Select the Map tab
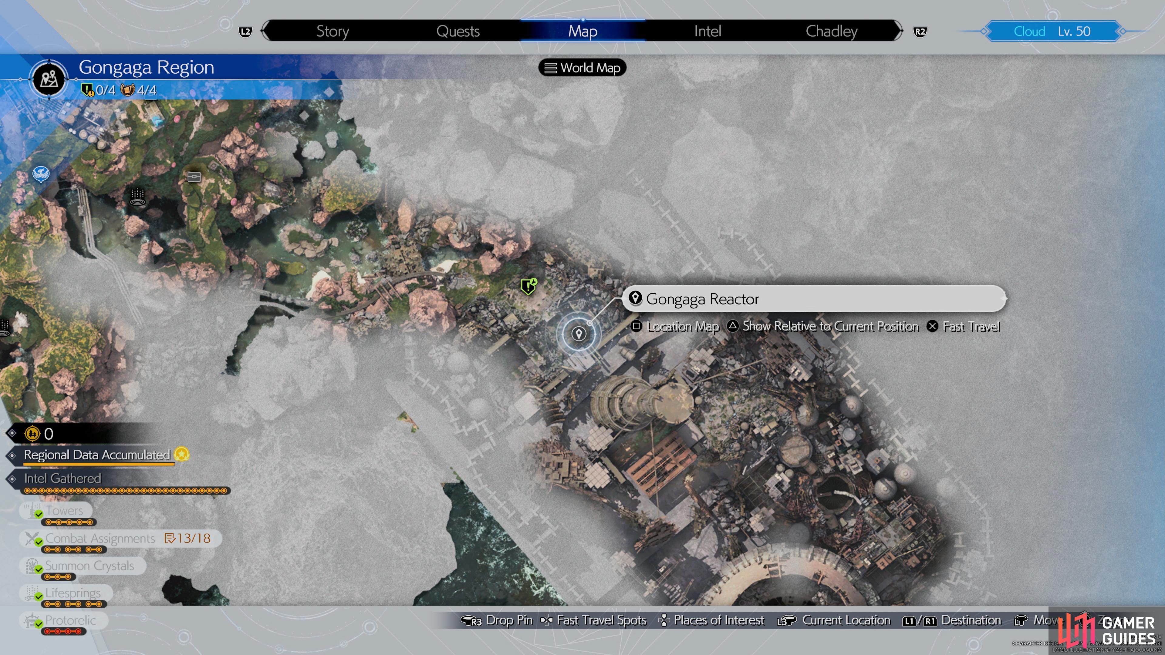 pyautogui.click(x=582, y=31)
